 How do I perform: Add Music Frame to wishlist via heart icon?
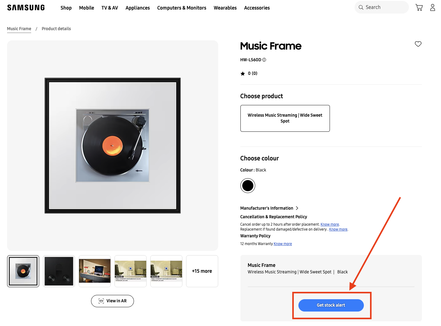coord(418,44)
